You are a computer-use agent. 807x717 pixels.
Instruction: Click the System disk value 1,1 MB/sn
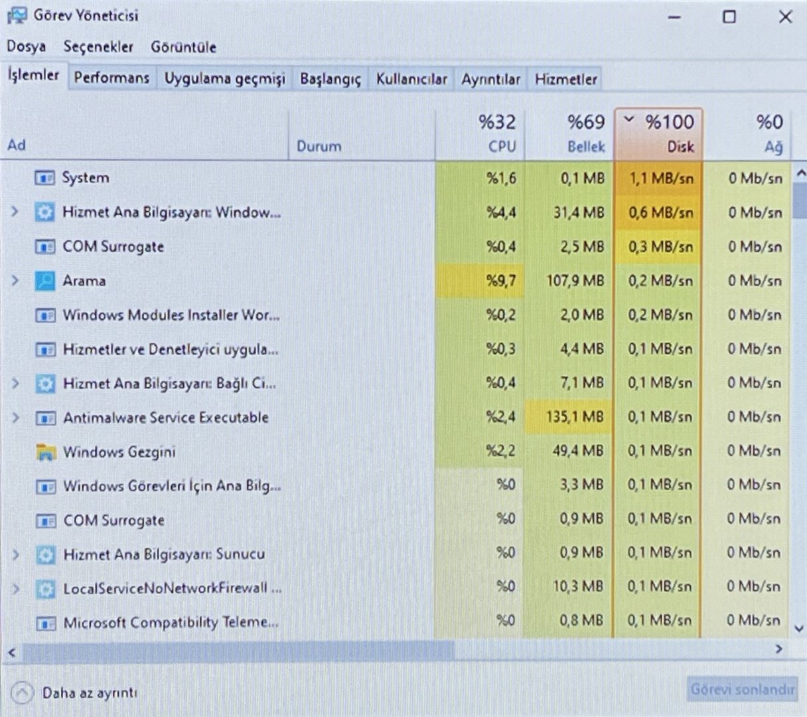coord(661,179)
